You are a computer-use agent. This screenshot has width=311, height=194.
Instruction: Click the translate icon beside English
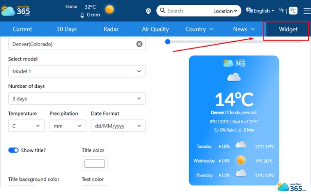point(249,10)
